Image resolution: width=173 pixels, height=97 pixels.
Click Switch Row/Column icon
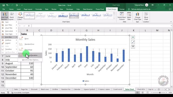coord(122,16)
